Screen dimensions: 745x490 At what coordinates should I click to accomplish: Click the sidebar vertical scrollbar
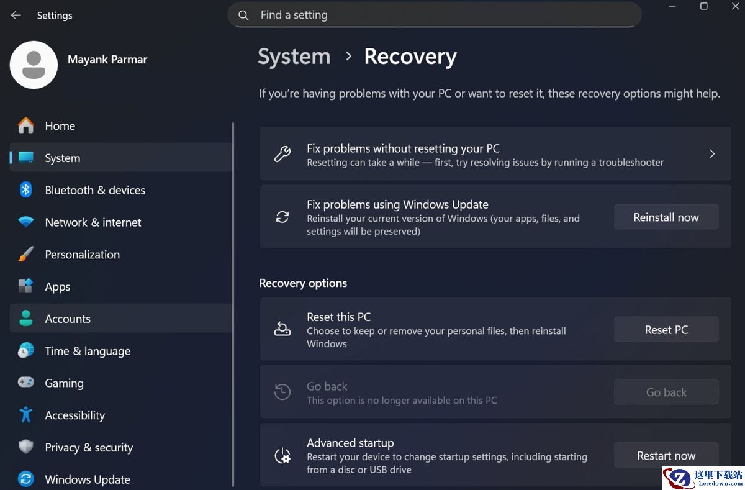233,304
